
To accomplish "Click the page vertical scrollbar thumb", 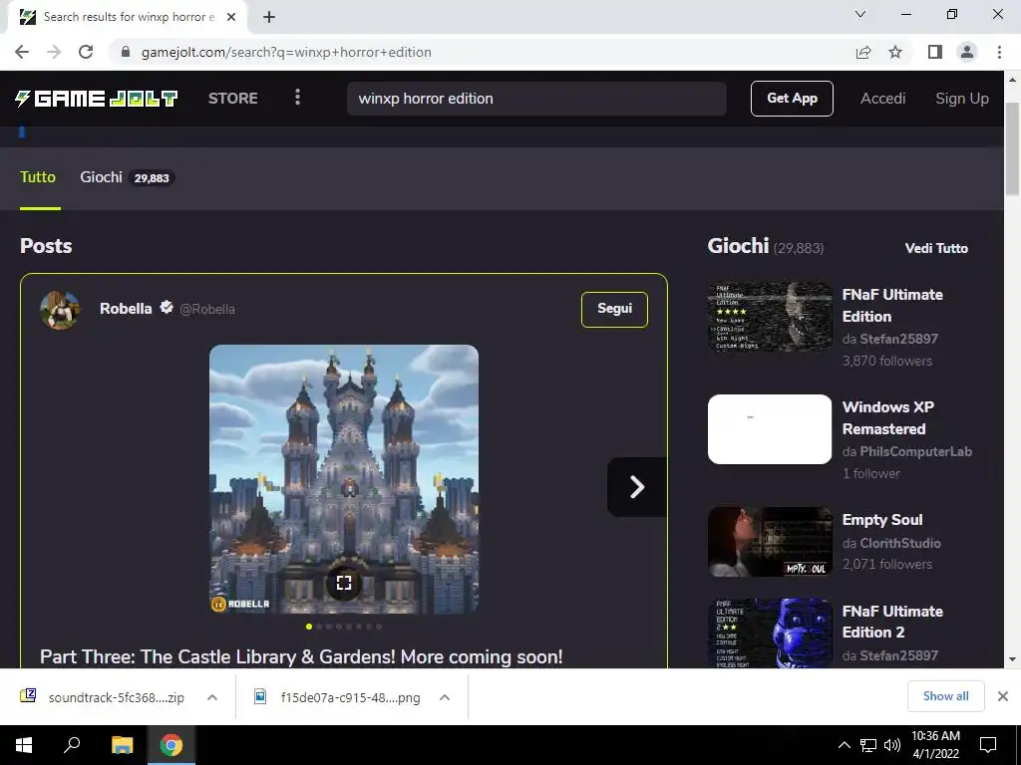I will coord(1012,148).
